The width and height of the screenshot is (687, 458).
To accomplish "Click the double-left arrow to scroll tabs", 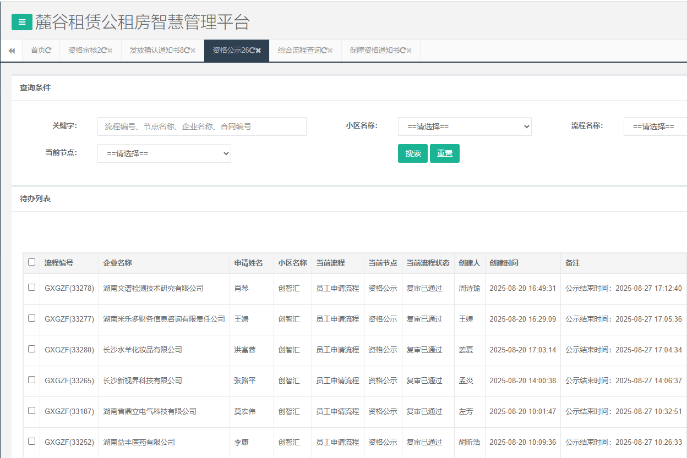I will pos(12,51).
